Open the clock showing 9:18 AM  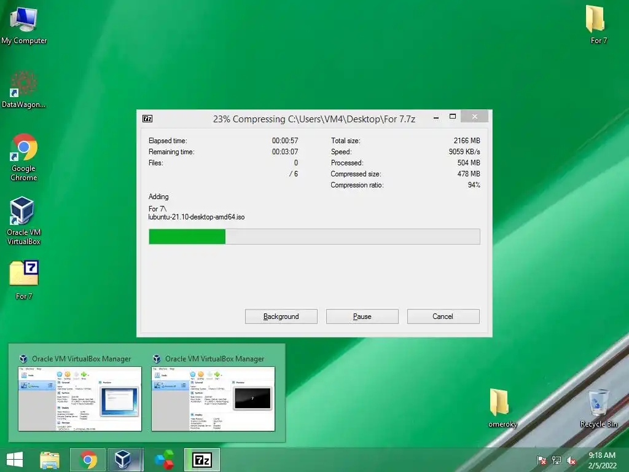pyautogui.click(x=602, y=460)
